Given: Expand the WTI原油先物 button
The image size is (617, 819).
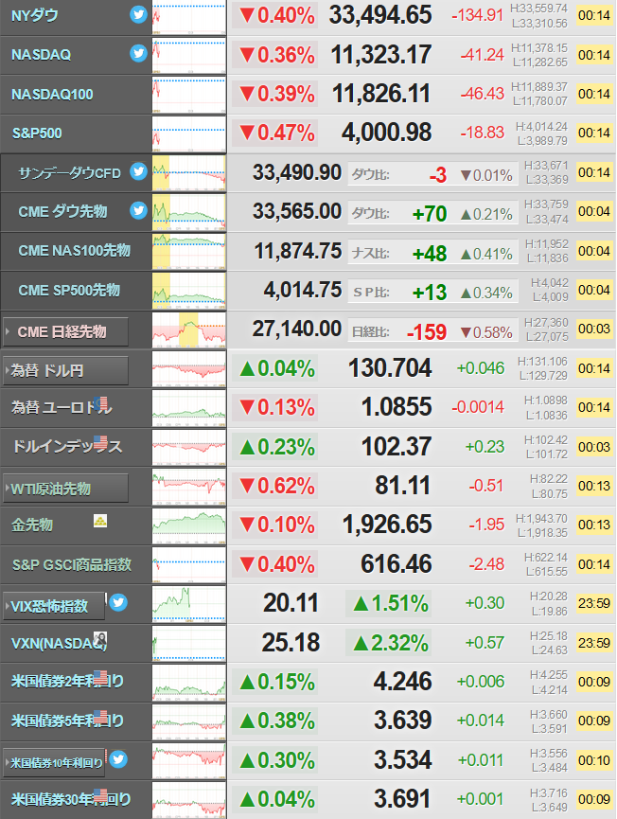Looking at the screenshot, I should [65, 489].
